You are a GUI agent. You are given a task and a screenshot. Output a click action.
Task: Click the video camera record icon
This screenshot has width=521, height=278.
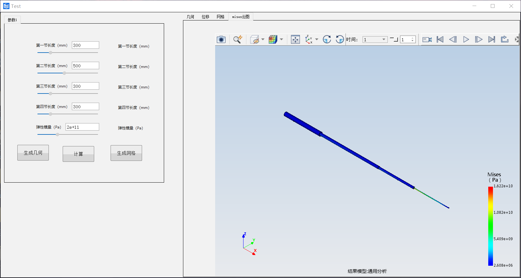(427, 39)
